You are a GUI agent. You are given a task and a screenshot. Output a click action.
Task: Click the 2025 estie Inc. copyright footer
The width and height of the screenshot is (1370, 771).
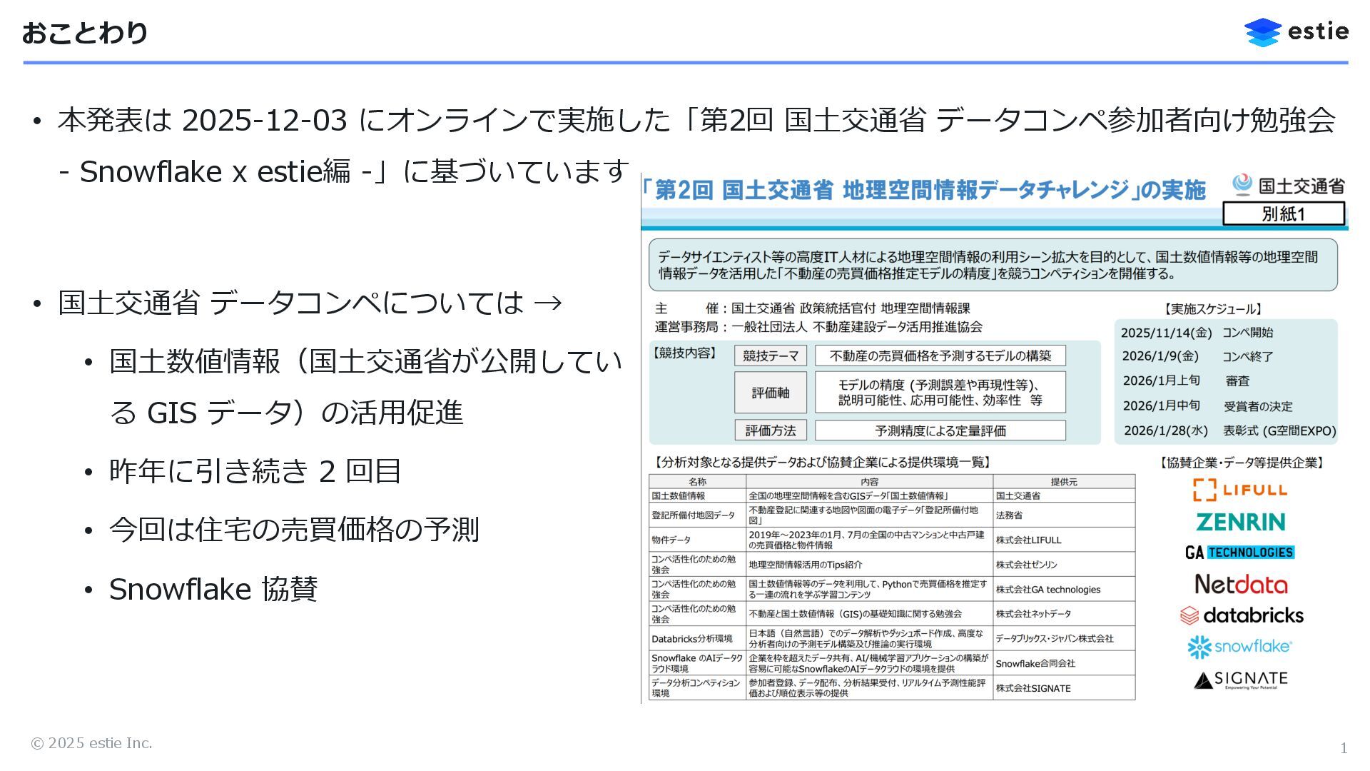pyautogui.click(x=91, y=743)
